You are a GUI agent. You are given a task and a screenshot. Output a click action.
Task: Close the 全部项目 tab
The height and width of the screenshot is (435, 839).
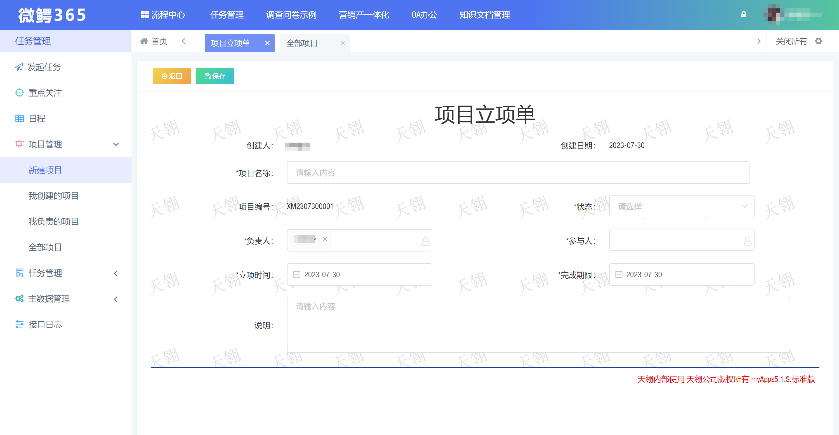click(x=343, y=43)
